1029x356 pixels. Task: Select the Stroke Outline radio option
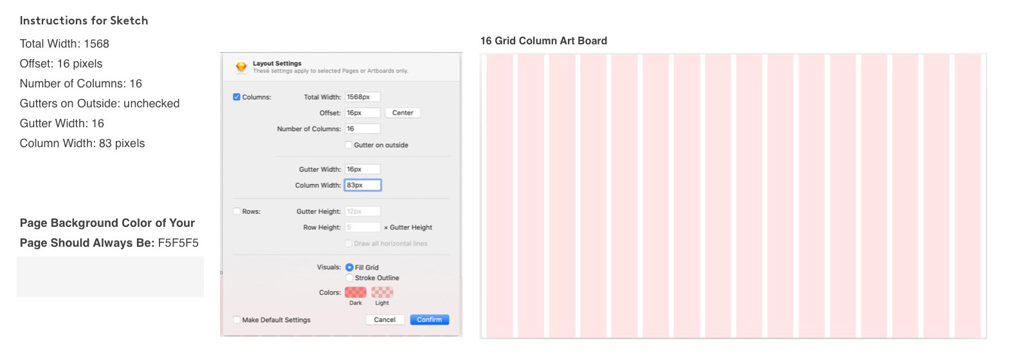pos(349,278)
